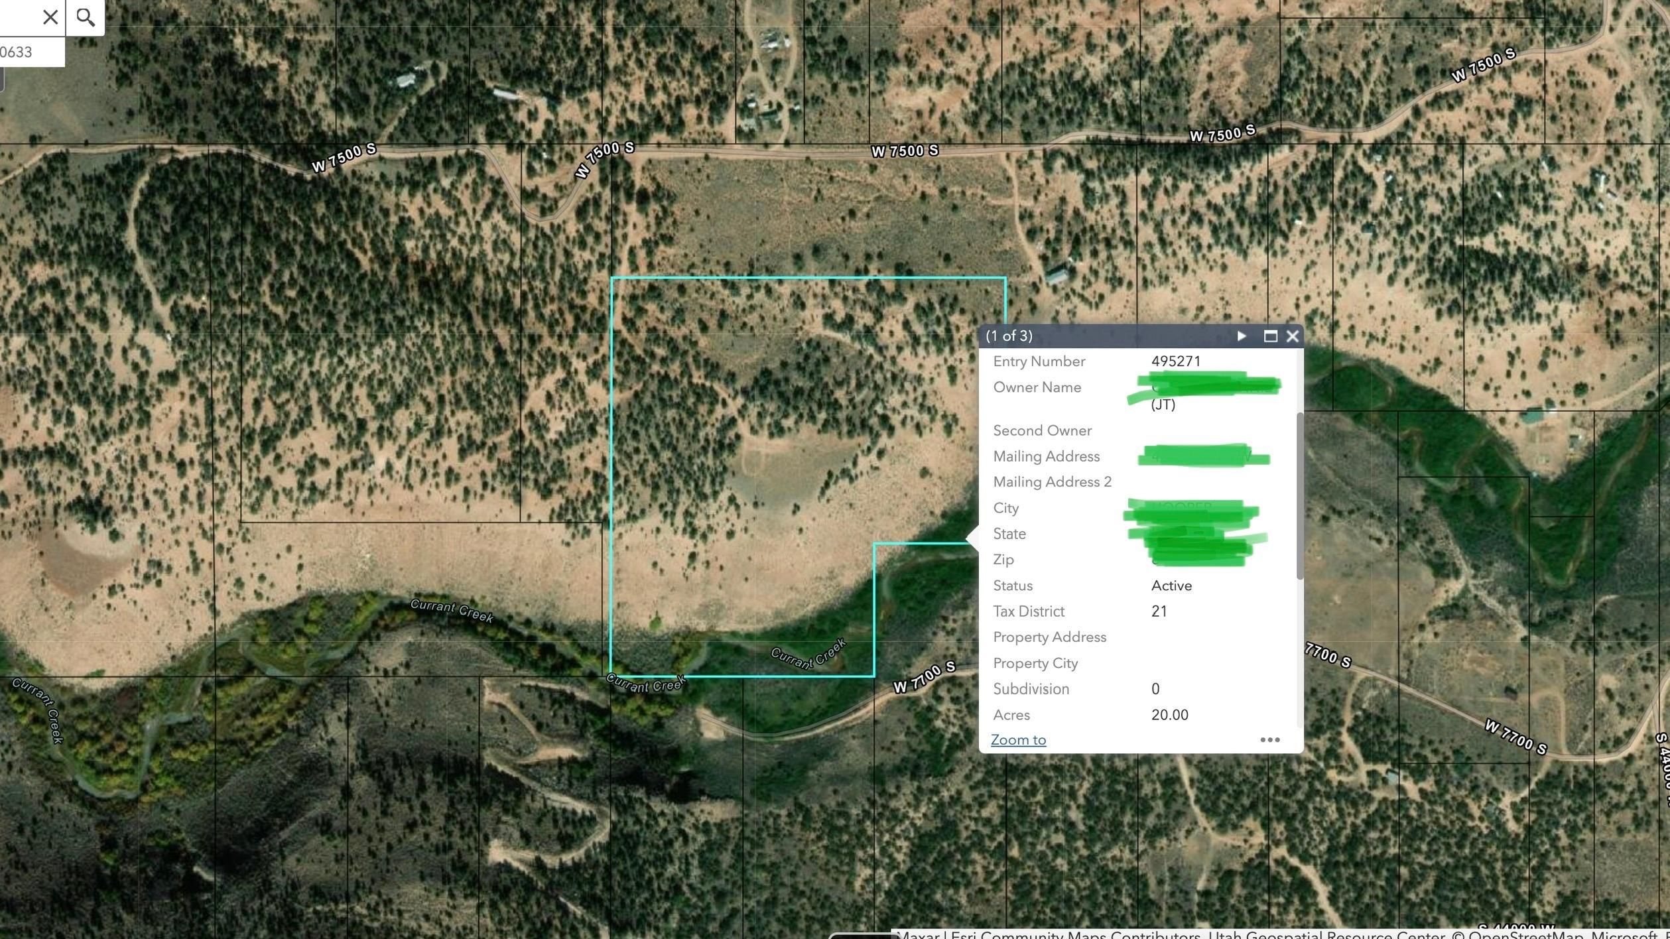1670x939 pixels.
Task: Advance to the next feature with the arrow icon
Action: coord(1241,336)
